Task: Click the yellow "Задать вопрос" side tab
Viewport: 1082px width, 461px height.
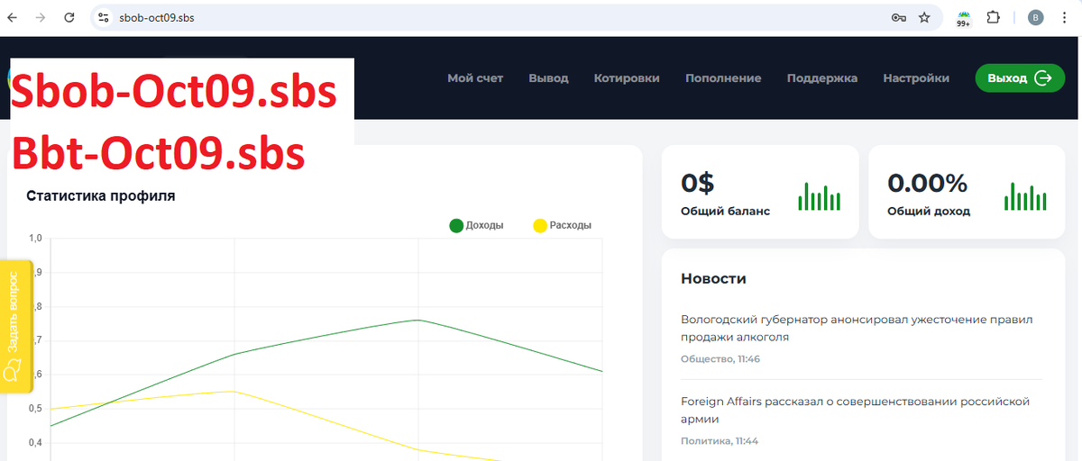Action: point(16,327)
